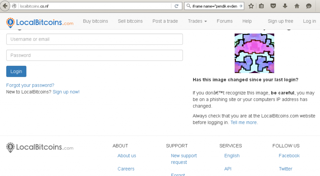Reload the page with refresh icon

(177, 6)
